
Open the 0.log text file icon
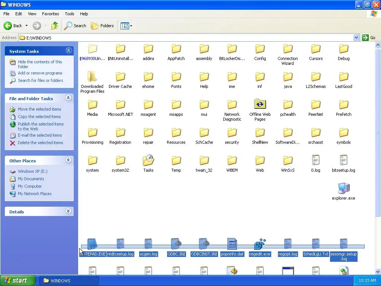coord(316,160)
